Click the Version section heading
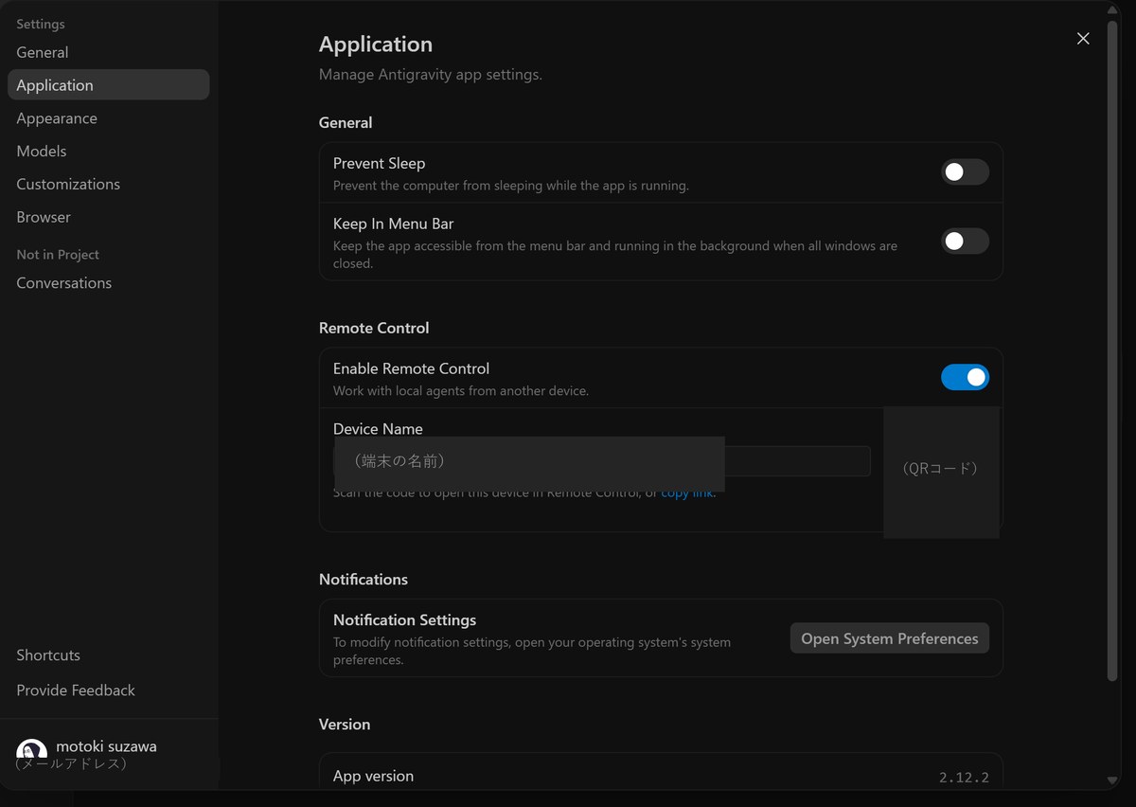This screenshot has height=807, width=1136. [x=345, y=725]
